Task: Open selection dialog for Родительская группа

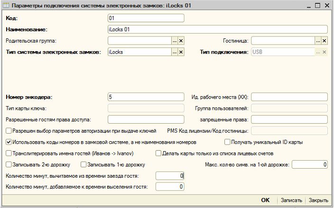Action: pos(175,41)
